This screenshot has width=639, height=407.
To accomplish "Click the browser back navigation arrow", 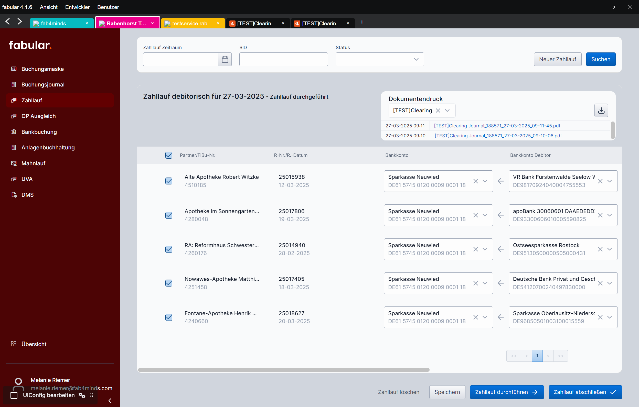I will pos(8,22).
